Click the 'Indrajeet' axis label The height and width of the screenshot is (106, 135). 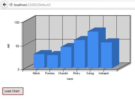point(104,73)
